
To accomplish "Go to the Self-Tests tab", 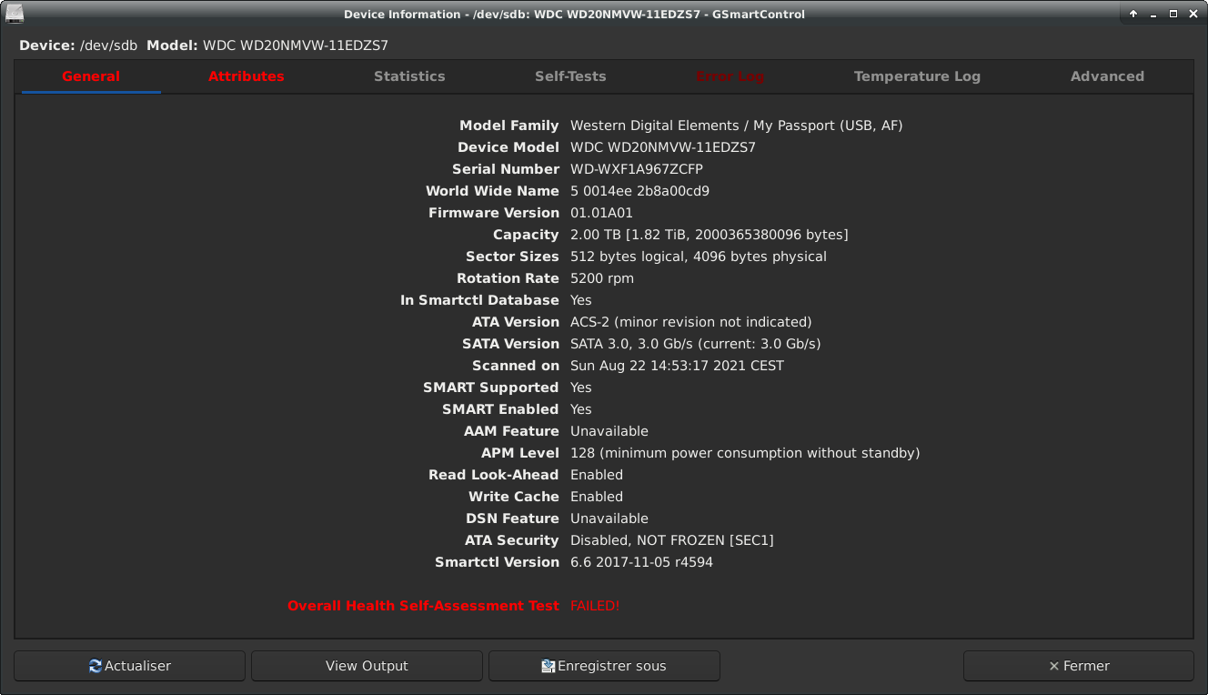I will pos(570,76).
